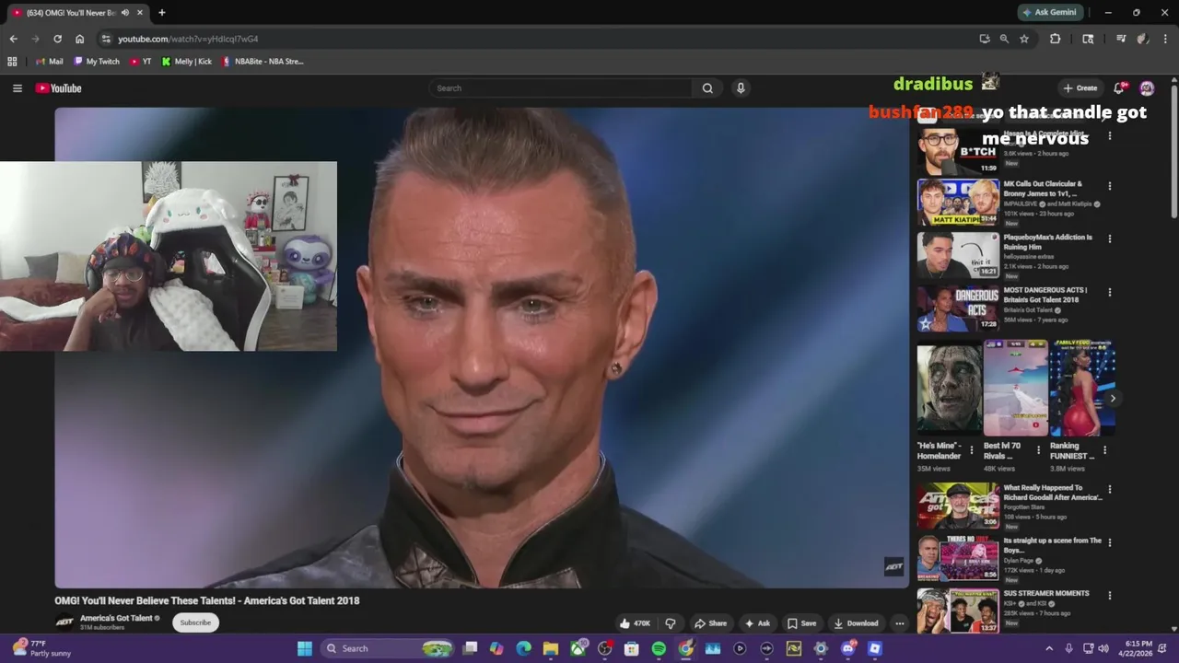Open the Melly | Kick bookmark
The width and height of the screenshot is (1179, 663).
[x=187, y=62]
